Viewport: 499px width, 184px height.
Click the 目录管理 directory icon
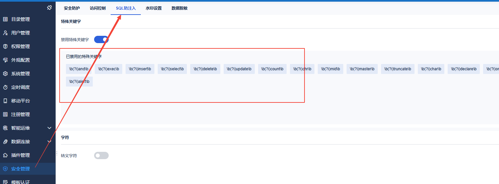(5, 19)
